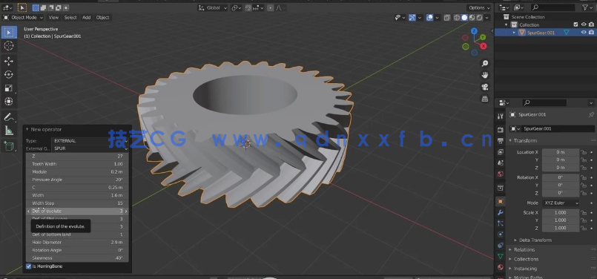Toggle X-ray mode button
Image resolution: width=597 pixels, height=279 pixels.
pos(447,18)
